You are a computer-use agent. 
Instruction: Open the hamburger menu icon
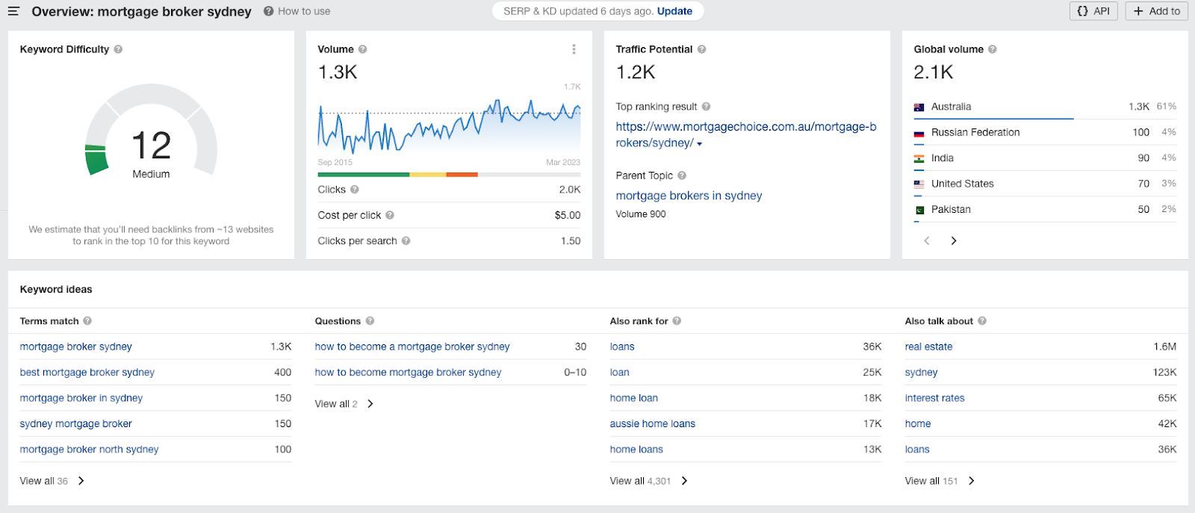[x=13, y=11]
